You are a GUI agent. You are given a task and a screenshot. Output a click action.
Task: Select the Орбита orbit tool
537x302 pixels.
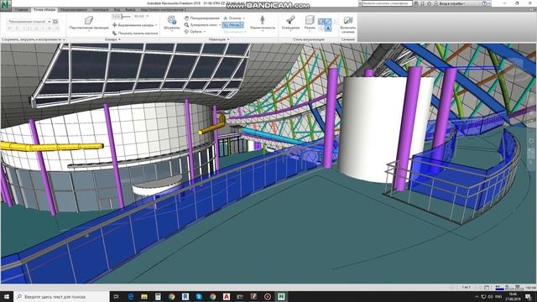193,32
